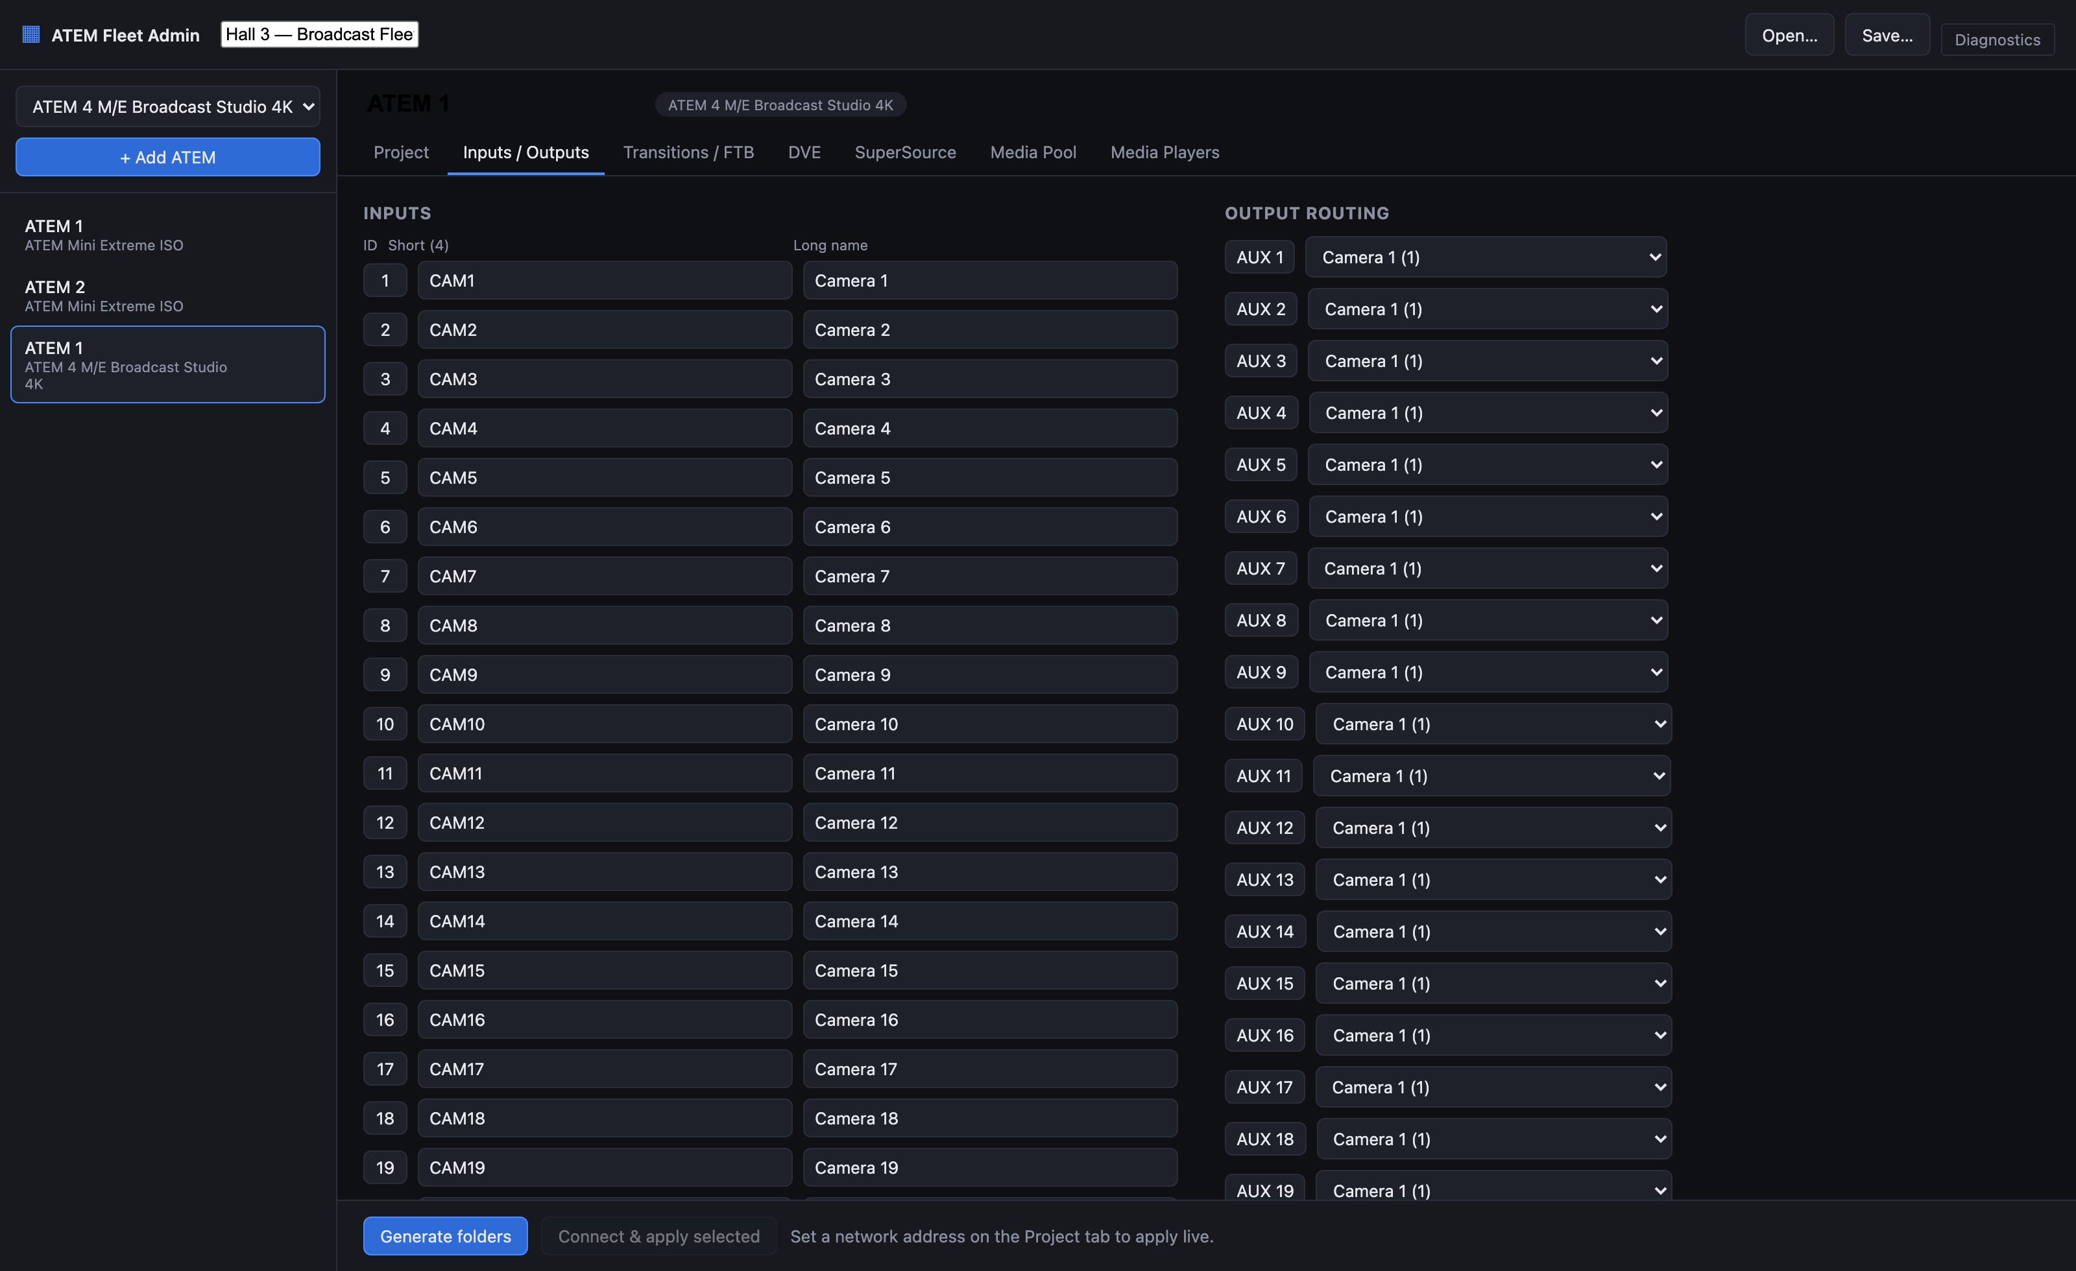Open the Open... file dialog
2076x1271 pixels.
coord(1789,36)
